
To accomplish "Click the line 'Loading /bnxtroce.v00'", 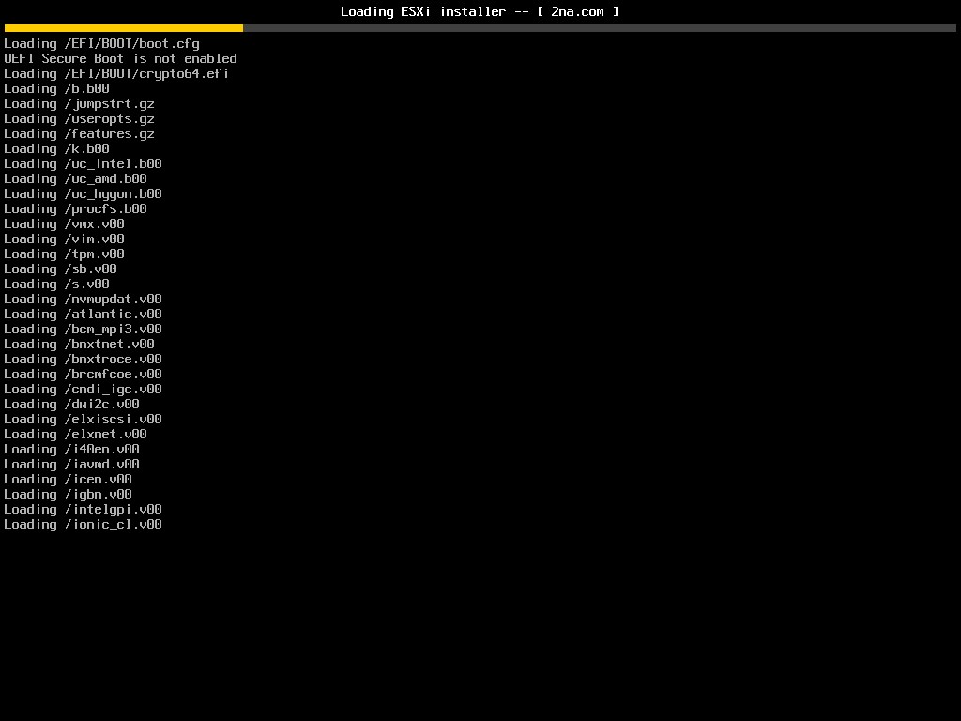I will [84, 360].
